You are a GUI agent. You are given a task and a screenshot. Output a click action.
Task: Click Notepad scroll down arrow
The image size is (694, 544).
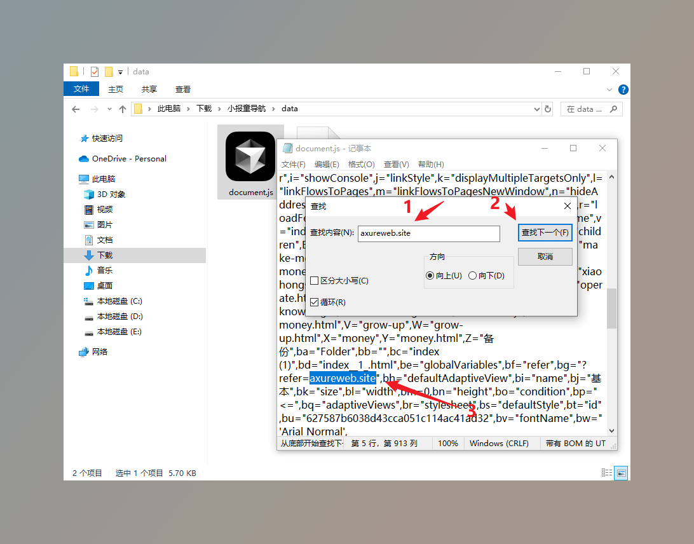point(611,431)
